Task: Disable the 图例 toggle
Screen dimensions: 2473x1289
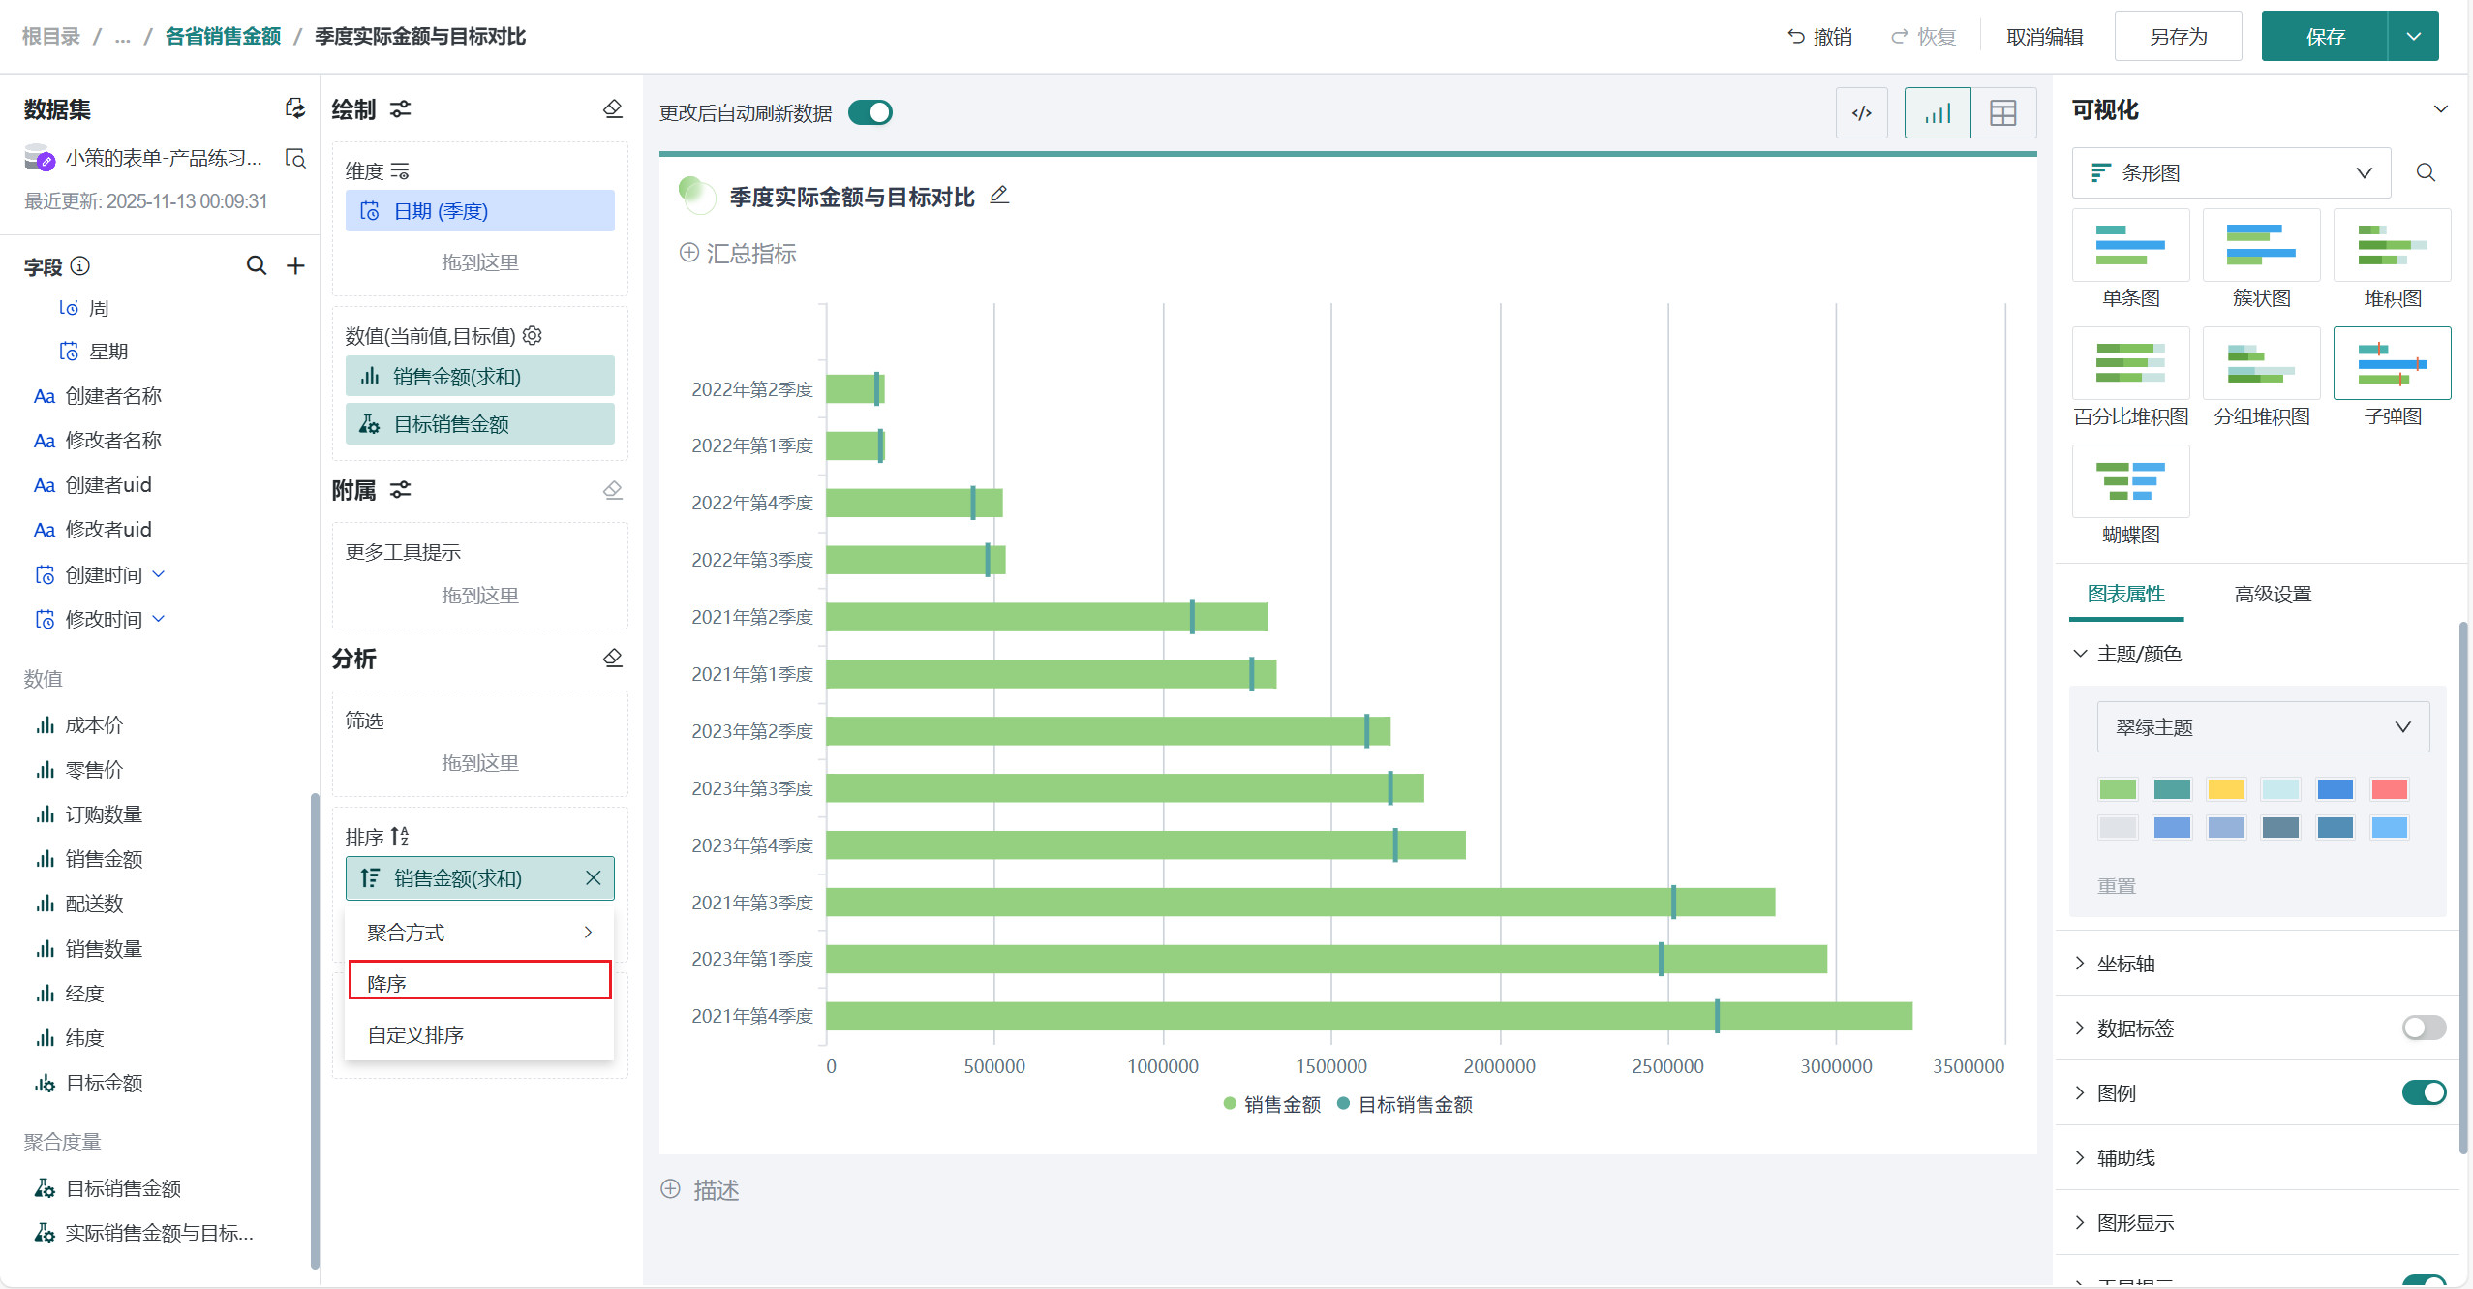Action: click(x=2423, y=1092)
